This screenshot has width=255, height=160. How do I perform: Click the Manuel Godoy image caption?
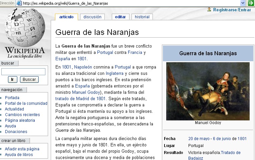tap(208, 123)
